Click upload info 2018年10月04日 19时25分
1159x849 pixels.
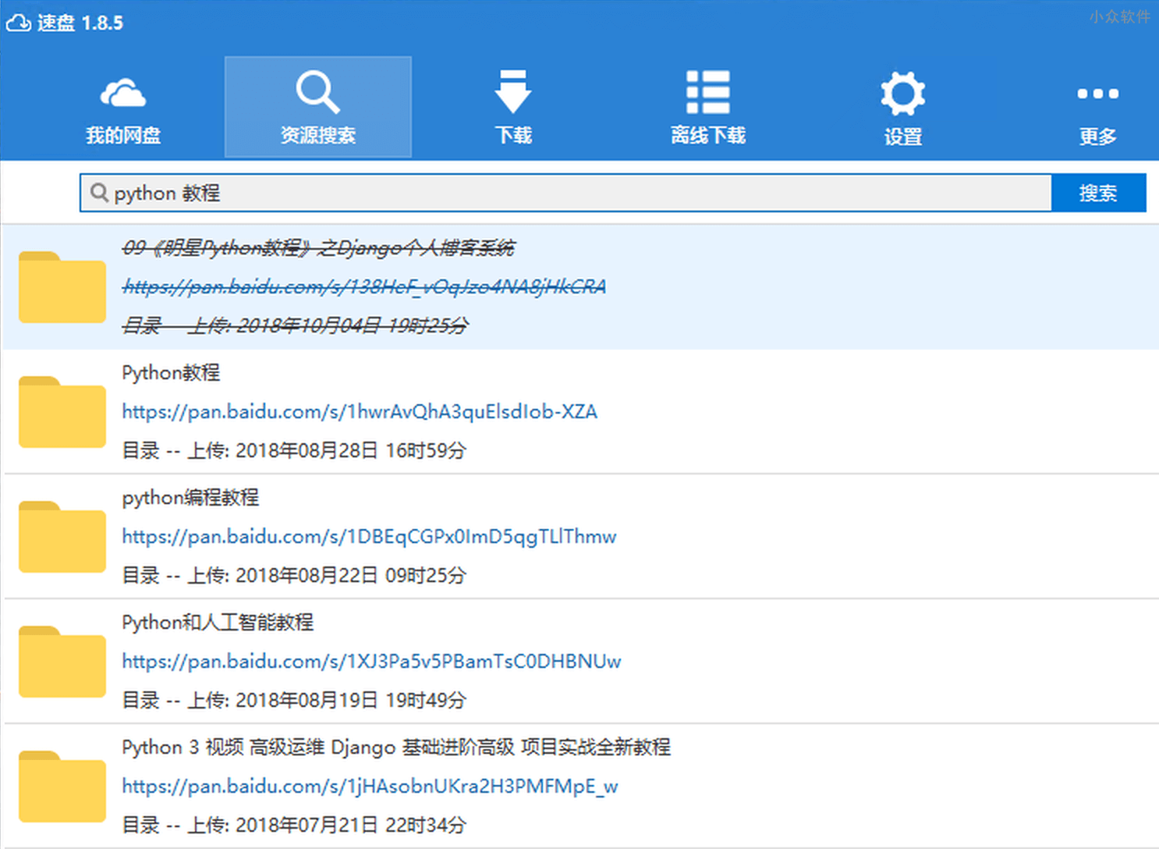[295, 325]
